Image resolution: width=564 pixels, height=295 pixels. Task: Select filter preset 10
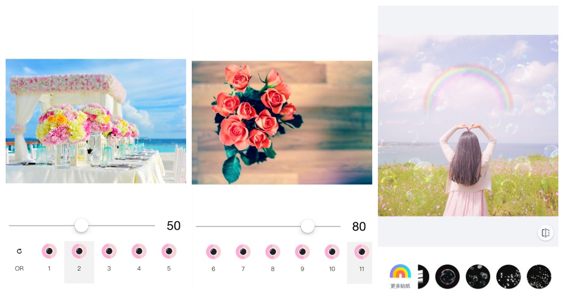pyautogui.click(x=332, y=257)
